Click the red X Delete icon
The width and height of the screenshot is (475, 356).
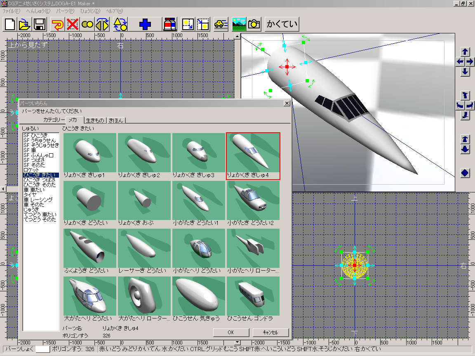click(73, 24)
